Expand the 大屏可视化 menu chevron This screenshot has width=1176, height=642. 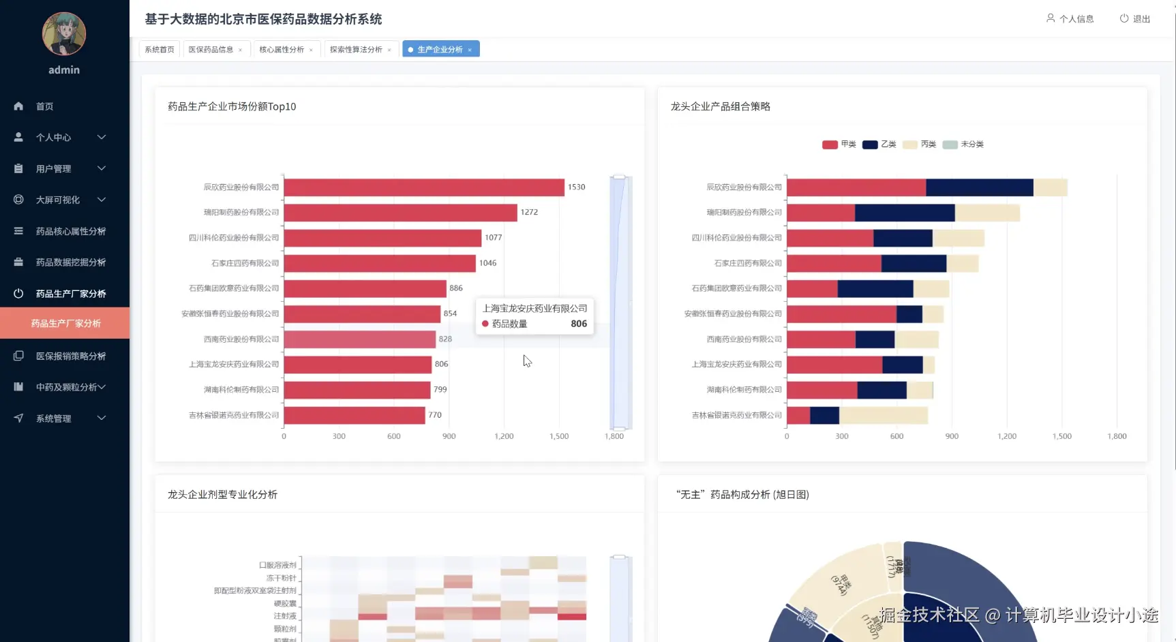tap(102, 200)
